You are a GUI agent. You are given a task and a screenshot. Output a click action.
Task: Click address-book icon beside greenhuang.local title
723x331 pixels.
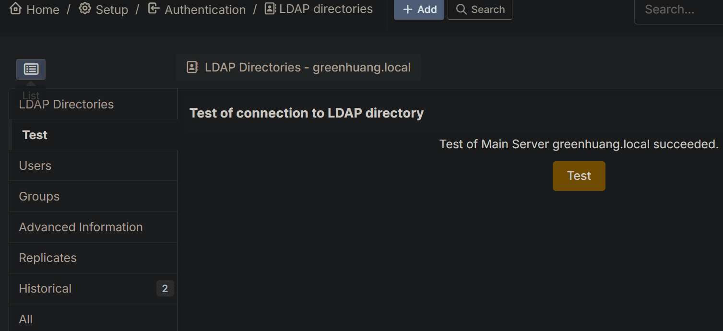[192, 67]
